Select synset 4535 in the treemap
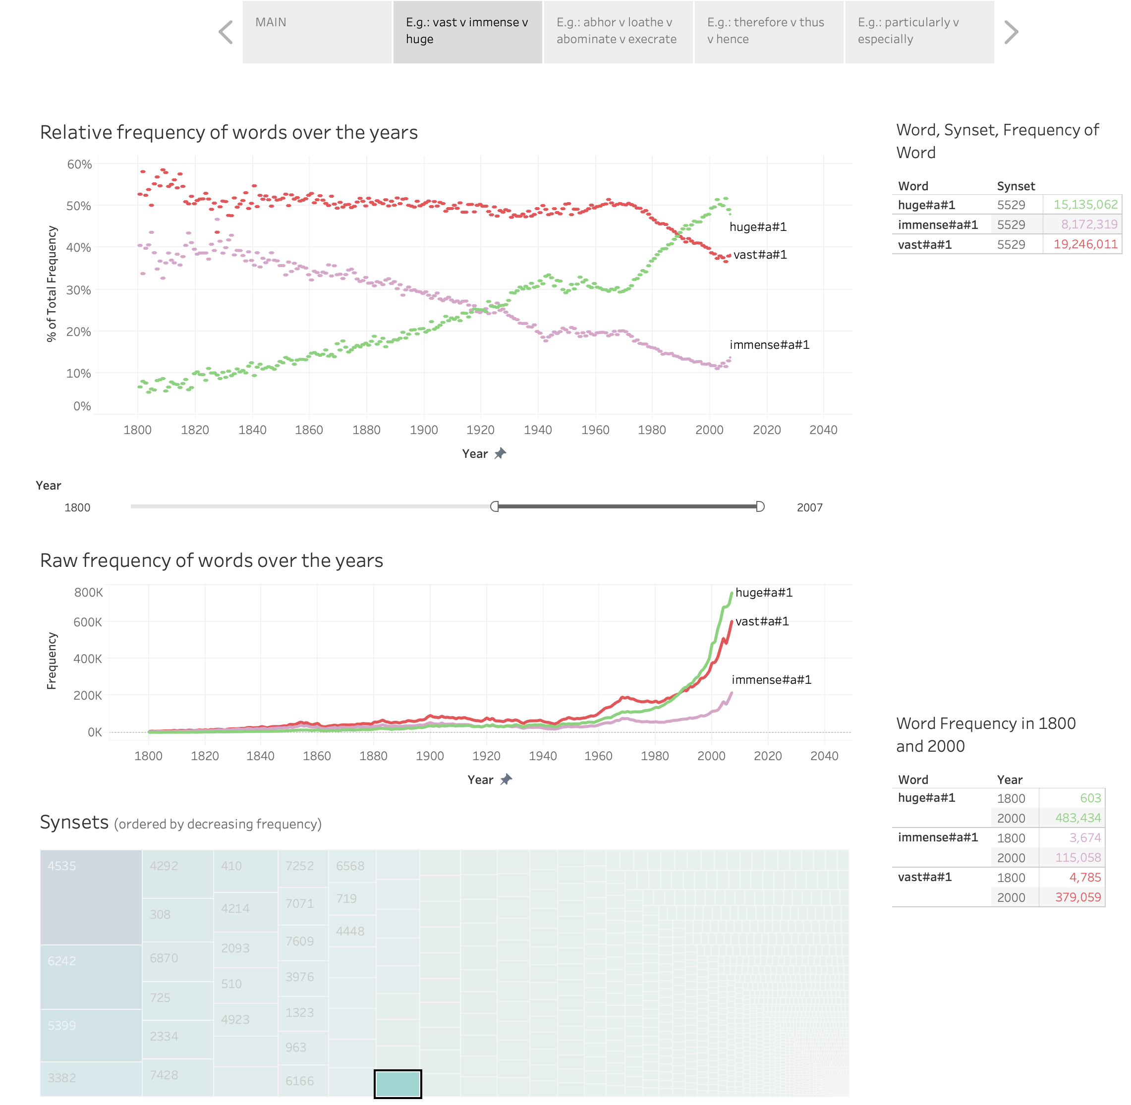The height and width of the screenshot is (1105, 1131). click(x=91, y=897)
